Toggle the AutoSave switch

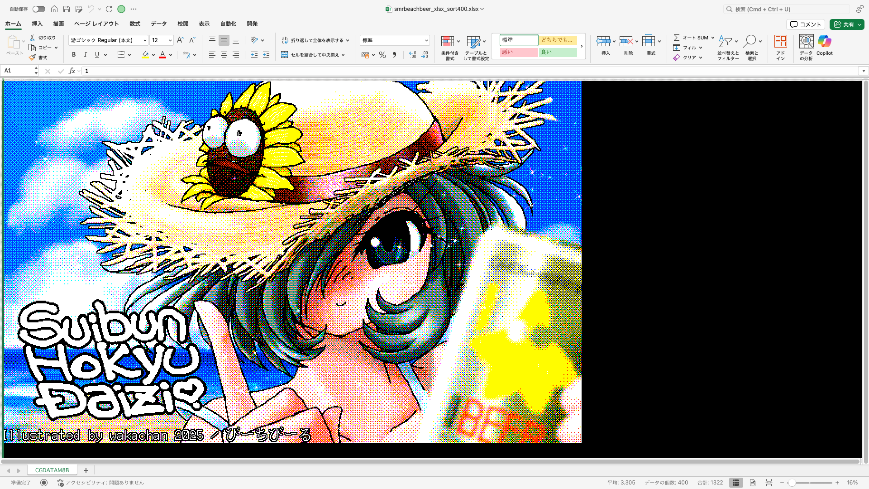(39, 9)
